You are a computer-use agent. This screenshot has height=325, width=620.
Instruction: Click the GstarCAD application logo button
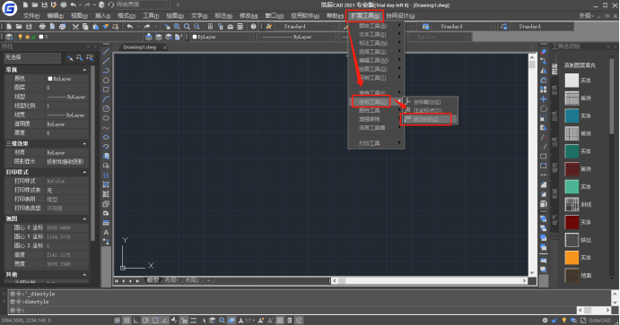pos(10,8)
